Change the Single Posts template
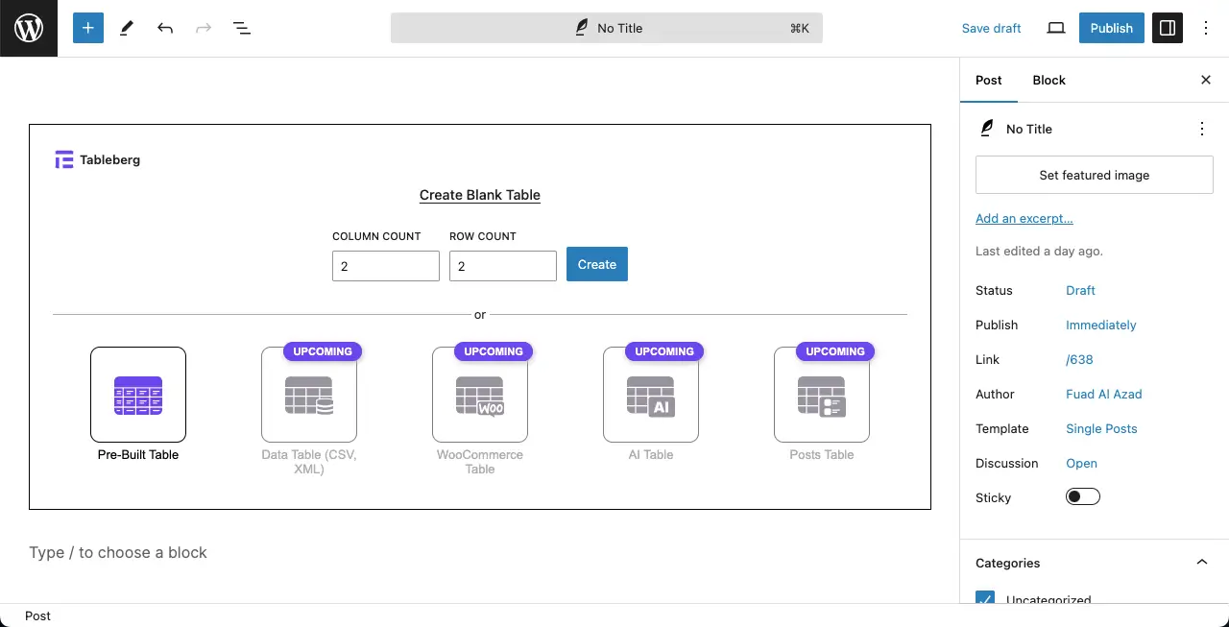1229x627 pixels. (1101, 428)
